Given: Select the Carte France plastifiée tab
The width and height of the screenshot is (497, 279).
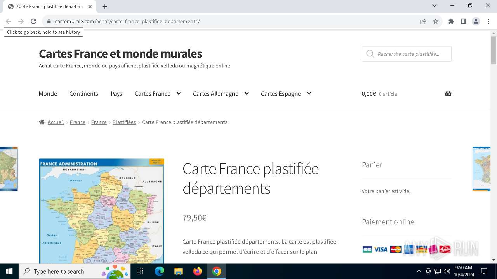Looking at the screenshot, I should pyautogui.click(x=50, y=7).
